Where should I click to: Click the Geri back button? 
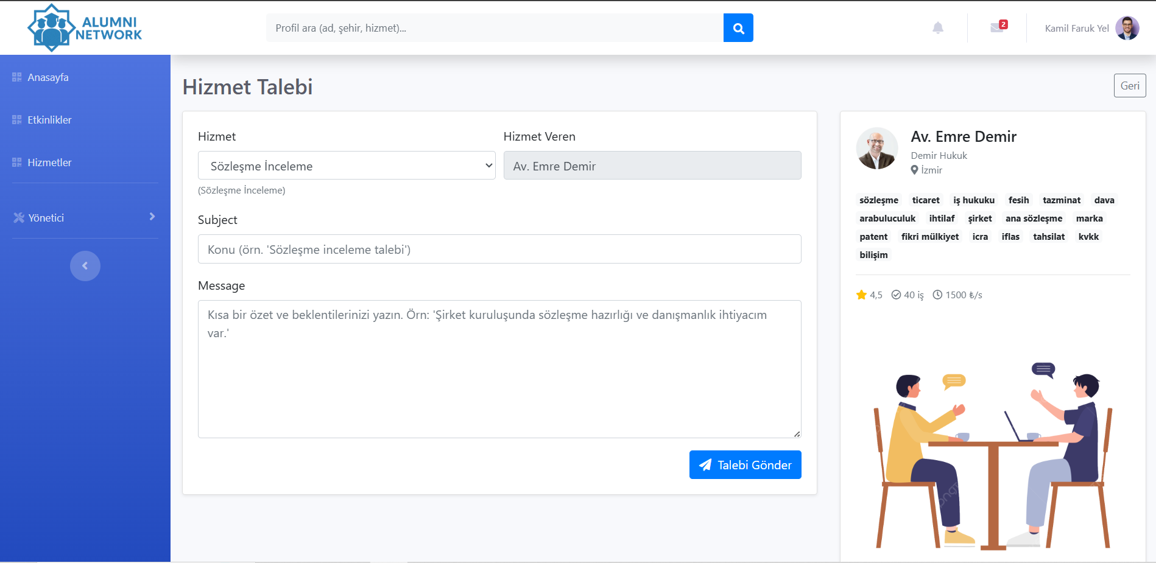1130,86
